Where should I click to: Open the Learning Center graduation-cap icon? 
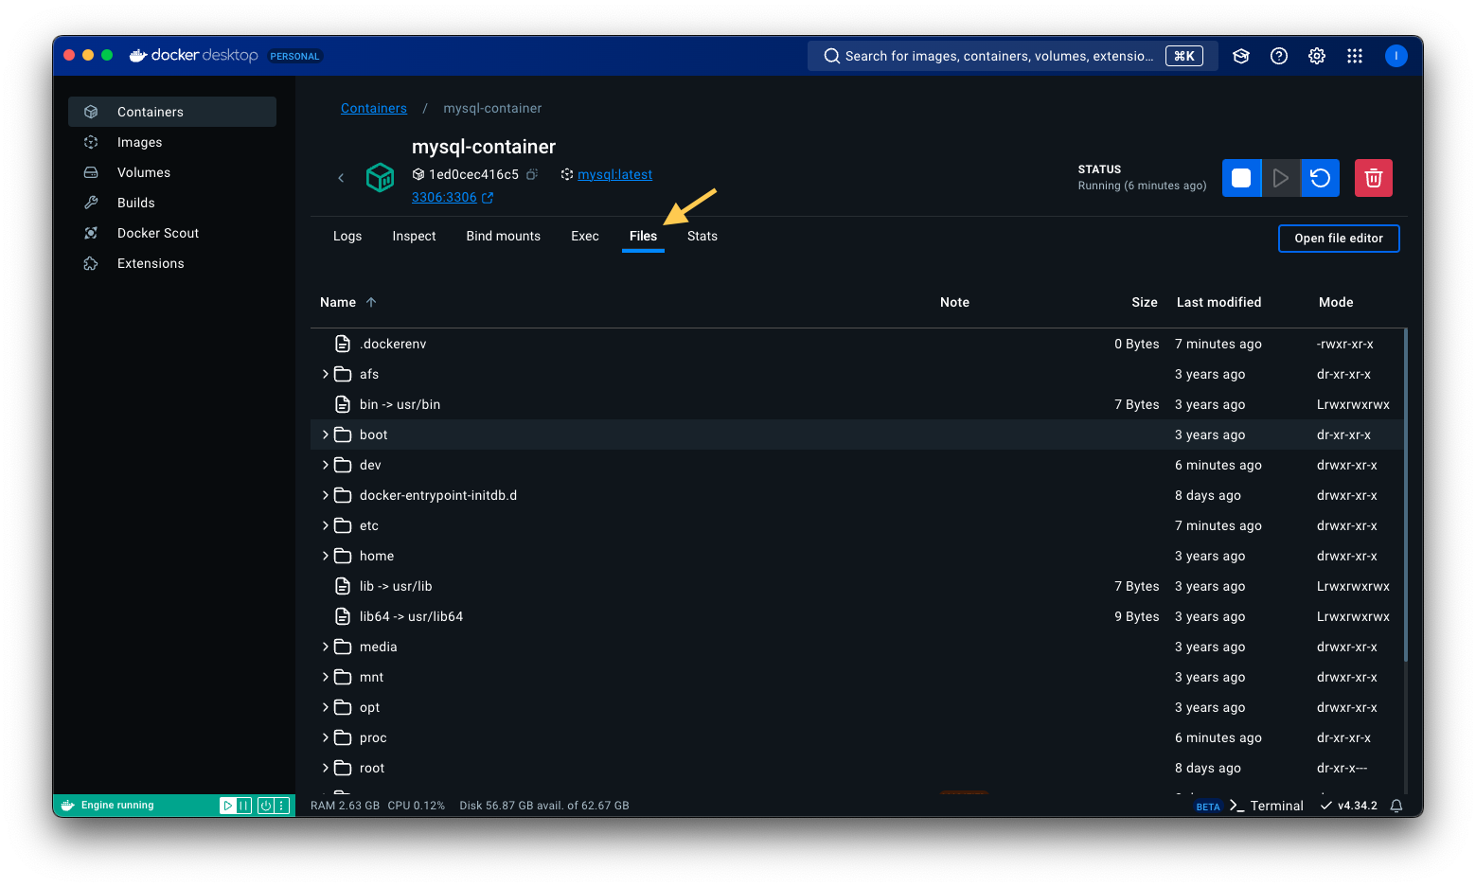[1241, 56]
